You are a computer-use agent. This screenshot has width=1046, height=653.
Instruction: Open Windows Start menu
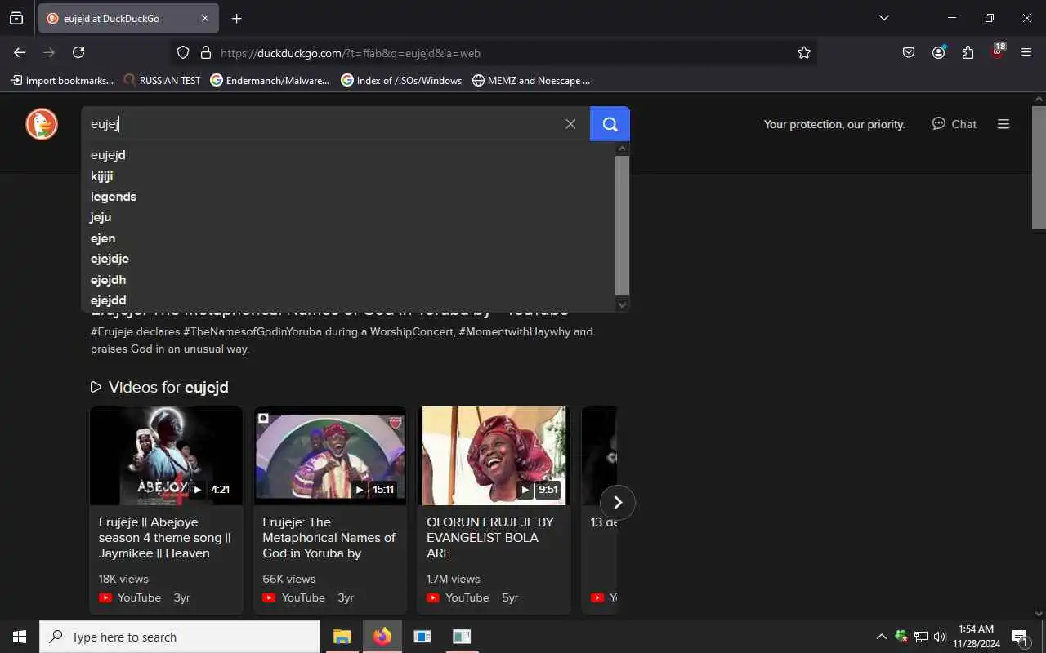click(x=20, y=637)
